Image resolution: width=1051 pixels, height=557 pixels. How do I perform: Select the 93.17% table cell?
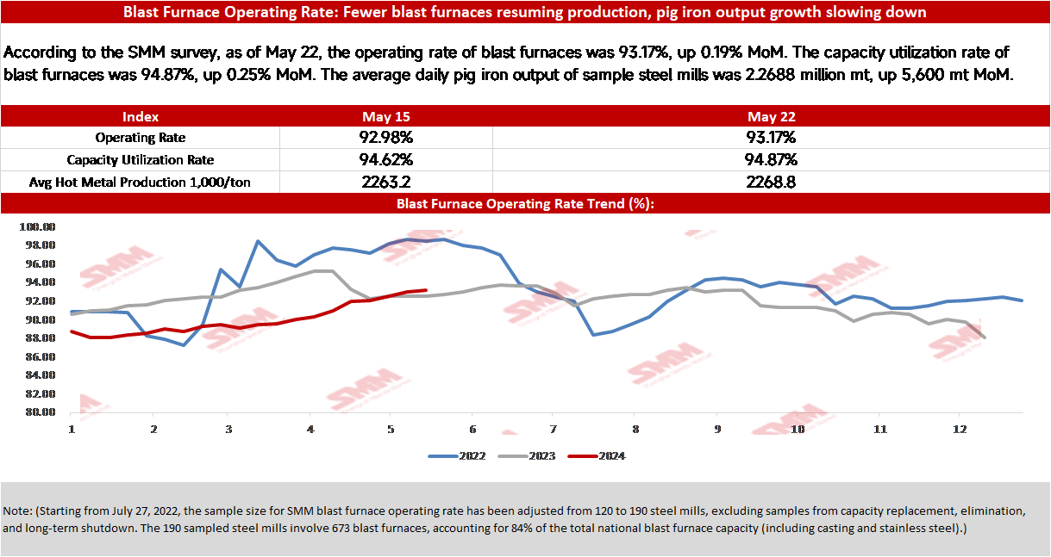[x=772, y=137]
